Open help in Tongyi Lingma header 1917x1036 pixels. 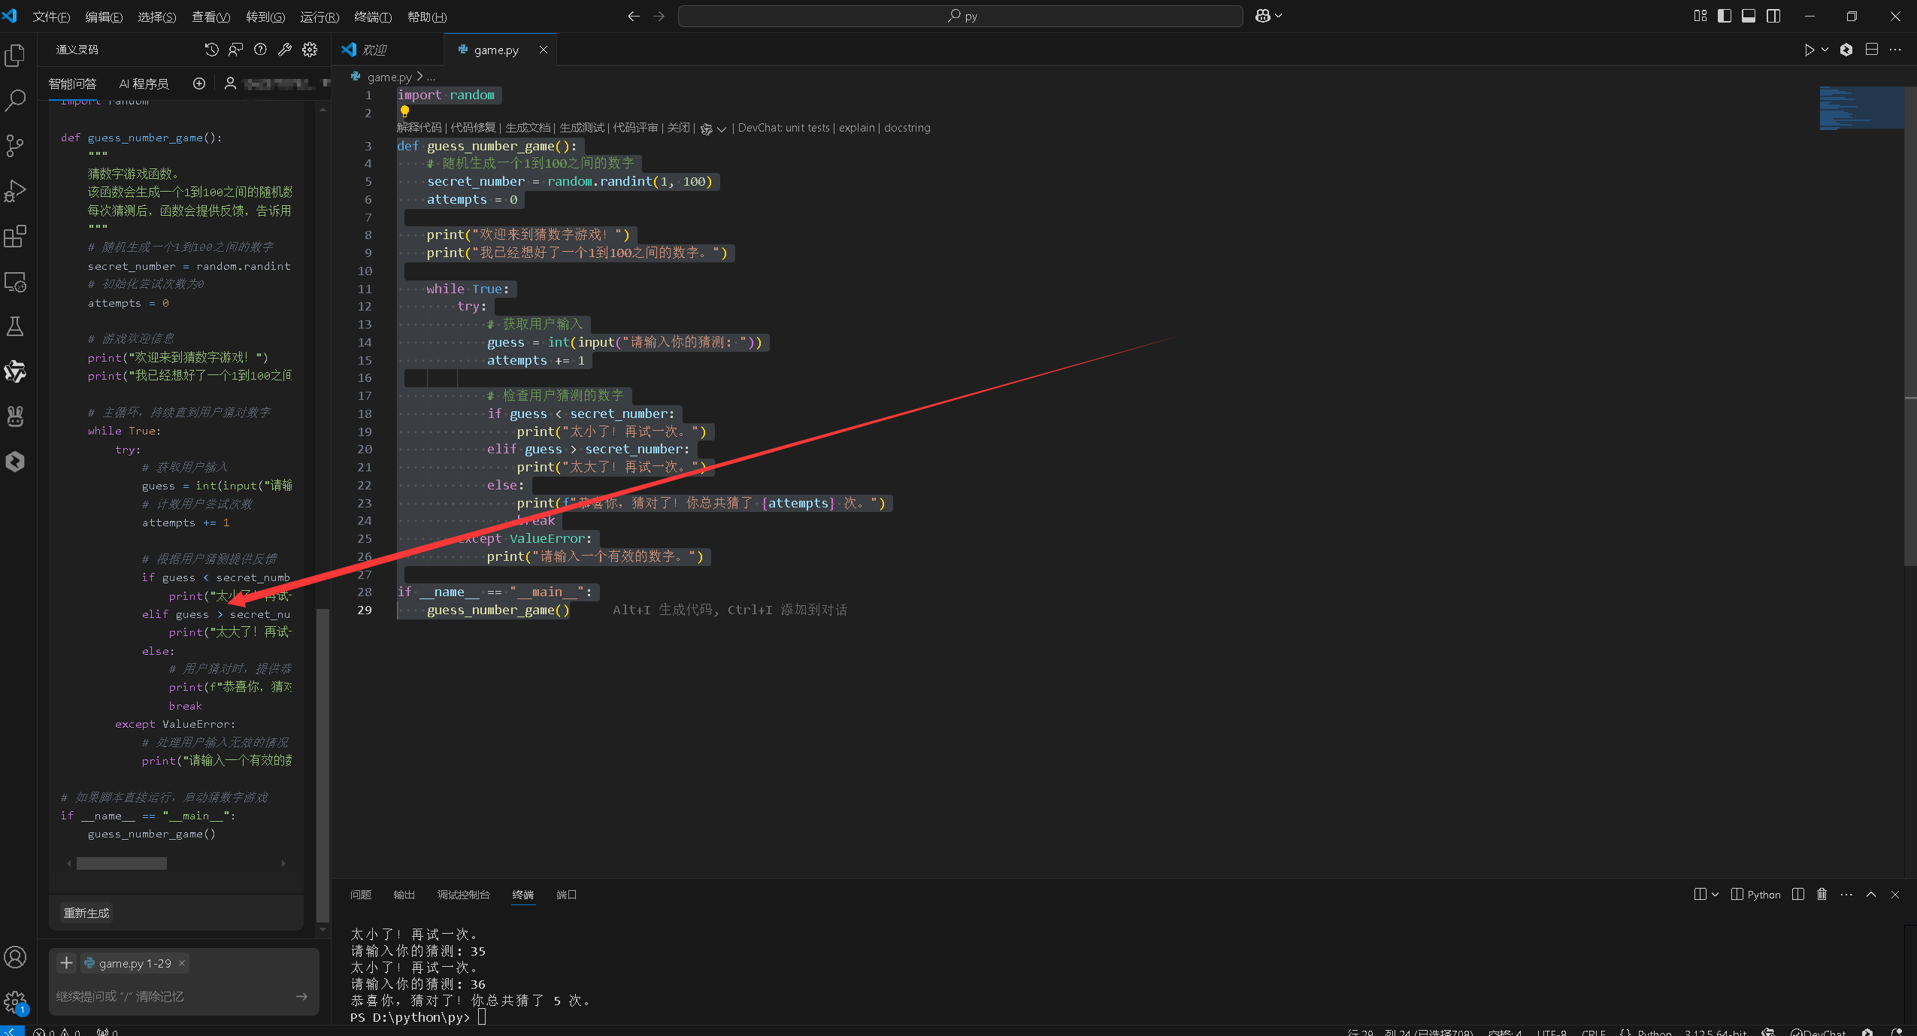(260, 50)
